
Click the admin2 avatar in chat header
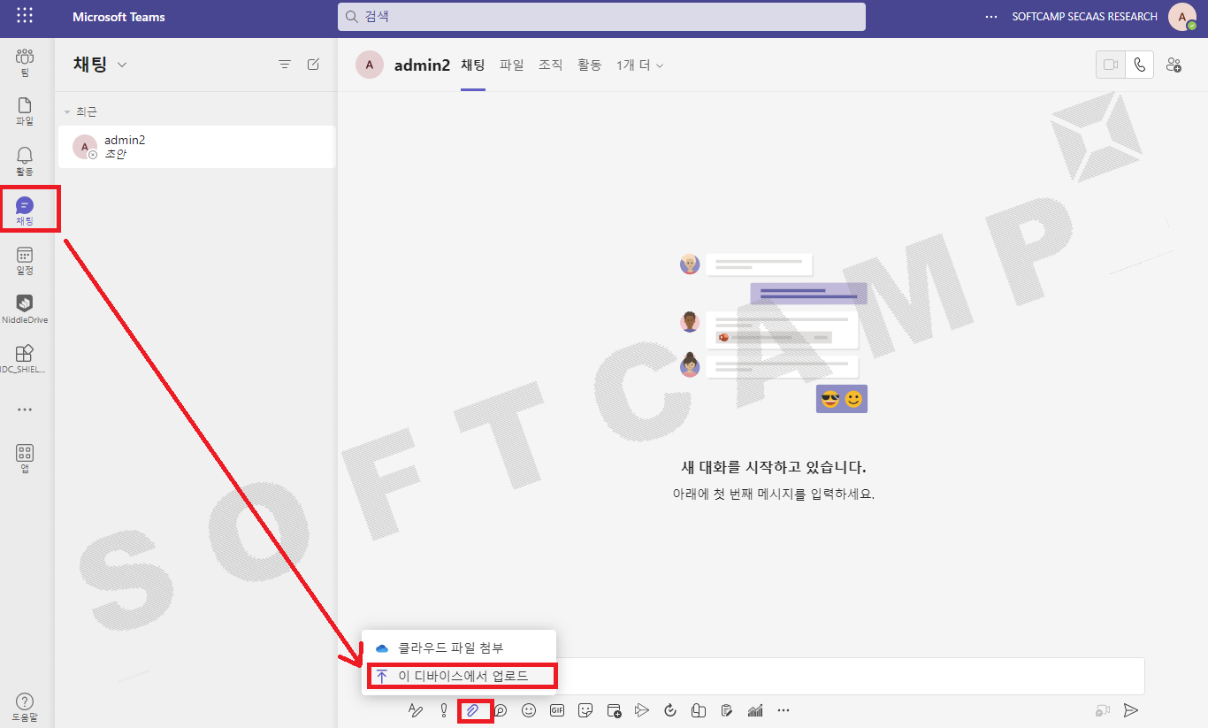pos(370,65)
